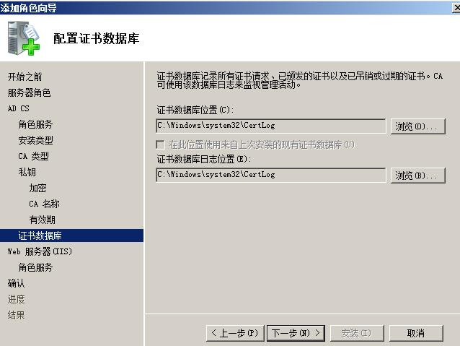Click the database log location field
This screenshot has width=460, height=346.
click(x=271, y=175)
